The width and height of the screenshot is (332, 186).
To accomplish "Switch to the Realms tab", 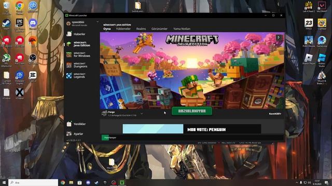I will (x=141, y=29).
